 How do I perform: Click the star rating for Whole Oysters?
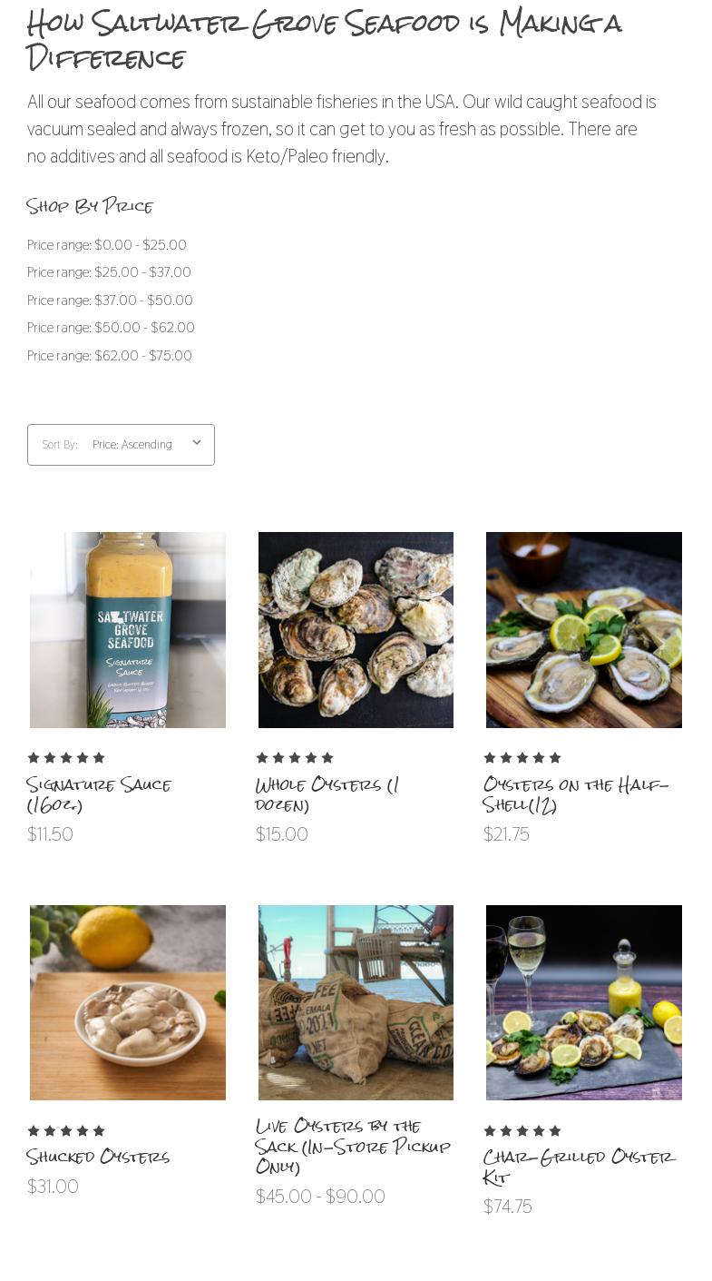pyautogui.click(x=295, y=758)
